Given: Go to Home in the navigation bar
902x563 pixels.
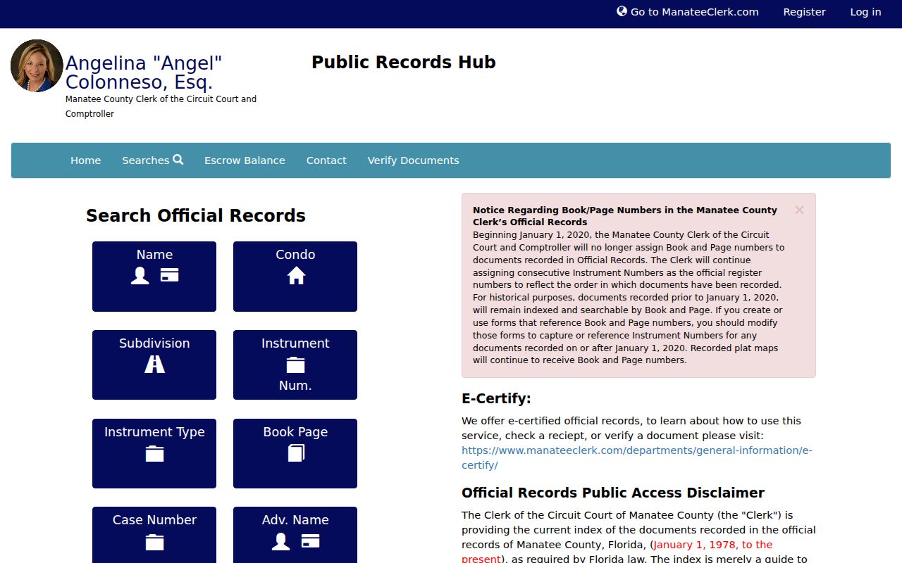Looking at the screenshot, I should (86, 160).
